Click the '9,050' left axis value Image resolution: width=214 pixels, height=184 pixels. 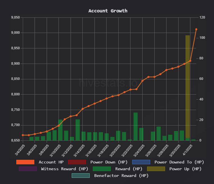[15, 17]
